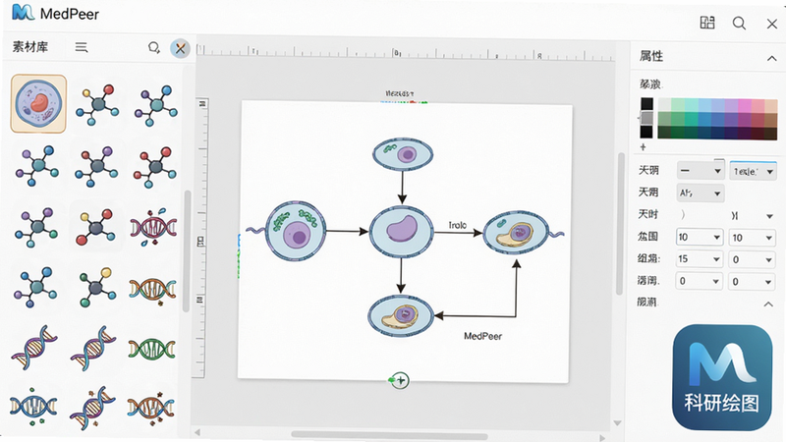The image size is (786, 442).
Task: Select the MedPeer text on the canvas
Action: pyautogui.click(x=482, y=336)
